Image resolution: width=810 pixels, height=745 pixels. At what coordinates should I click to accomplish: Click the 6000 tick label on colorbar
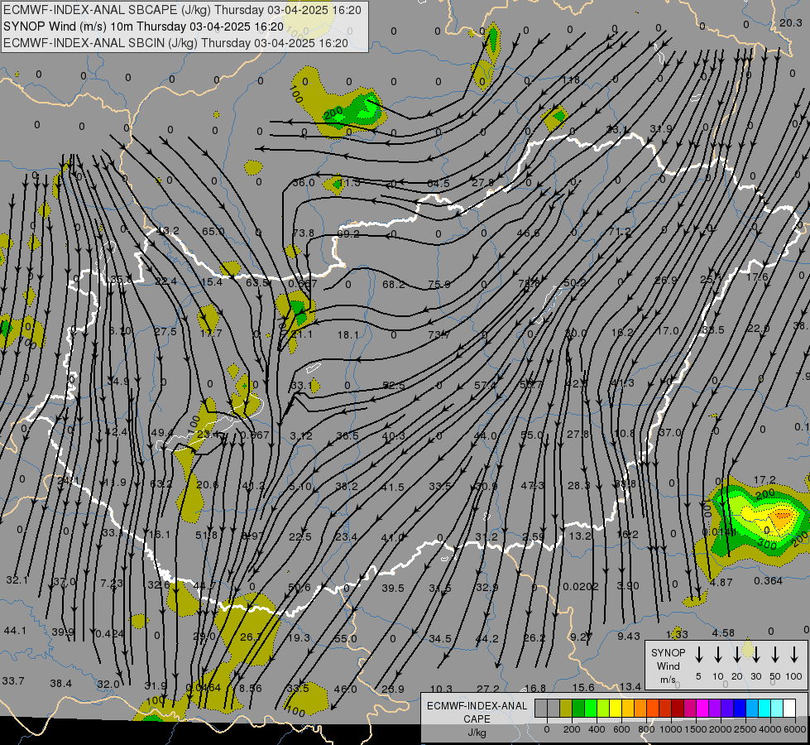click(x=795, y=729)
